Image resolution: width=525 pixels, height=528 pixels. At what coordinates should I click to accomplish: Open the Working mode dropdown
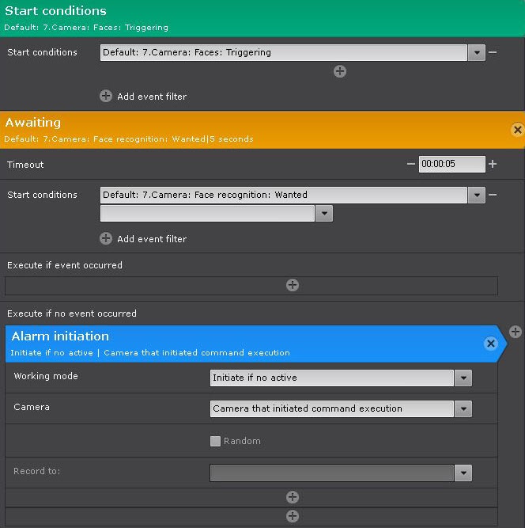pos(463,378)
